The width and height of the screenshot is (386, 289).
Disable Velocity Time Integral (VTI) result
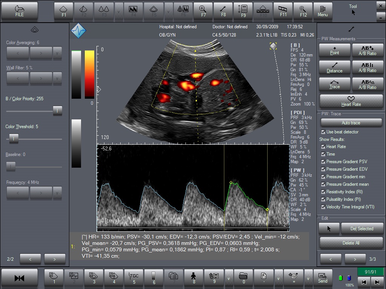[x=323, y=207]
